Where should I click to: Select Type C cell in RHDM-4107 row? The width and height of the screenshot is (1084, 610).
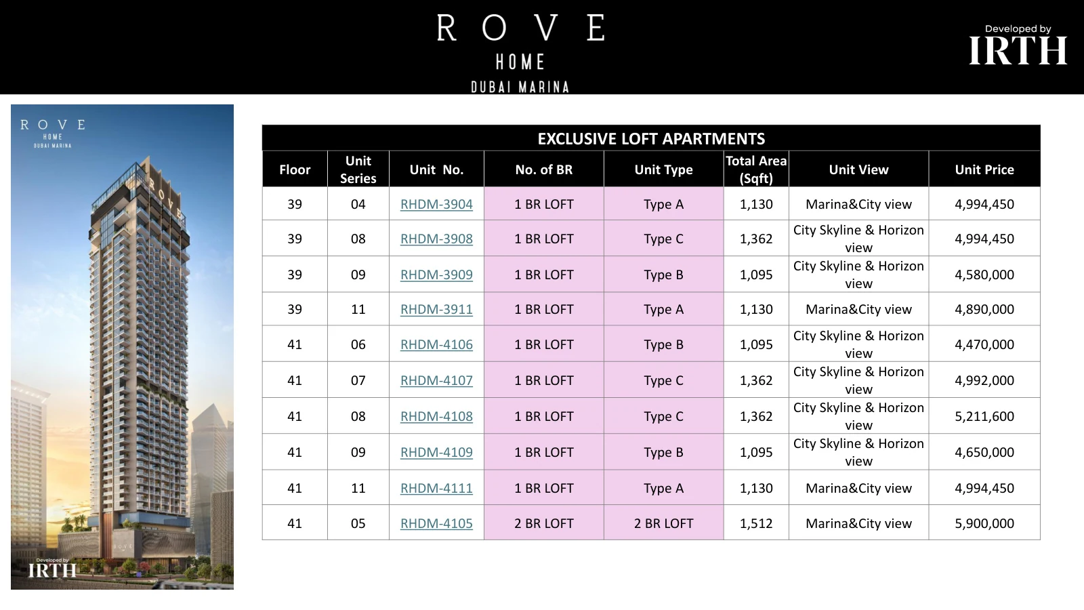click(x=663, y=380)
